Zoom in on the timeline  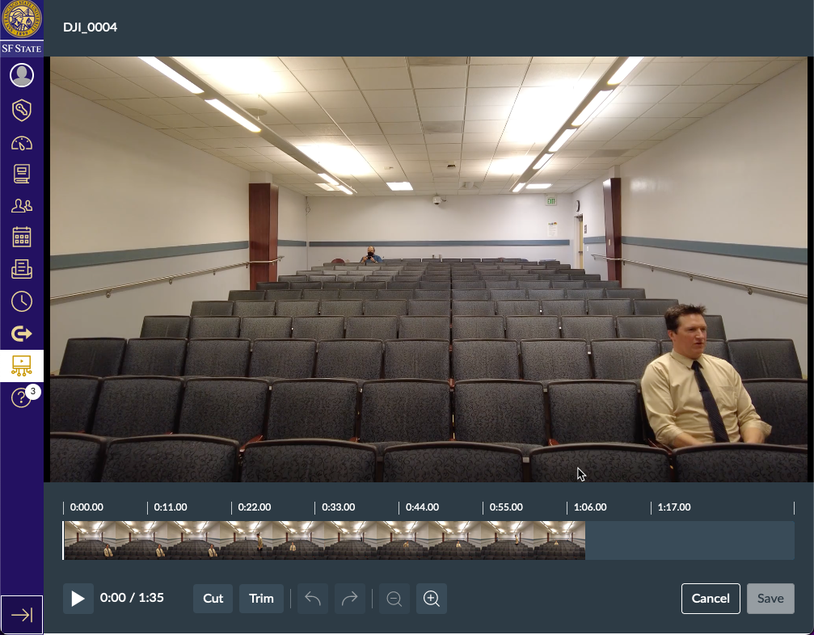click(432, 599)
